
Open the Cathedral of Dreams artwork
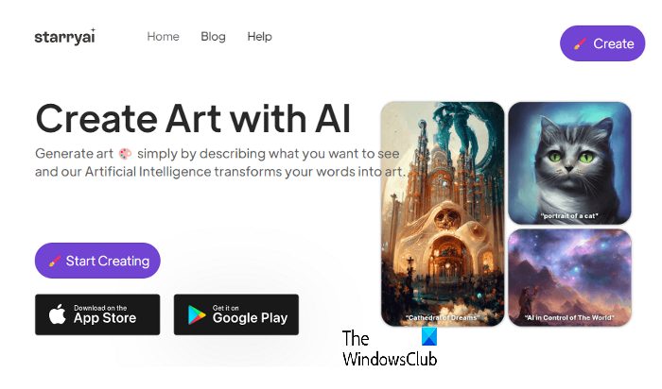(x=443, y=214)
